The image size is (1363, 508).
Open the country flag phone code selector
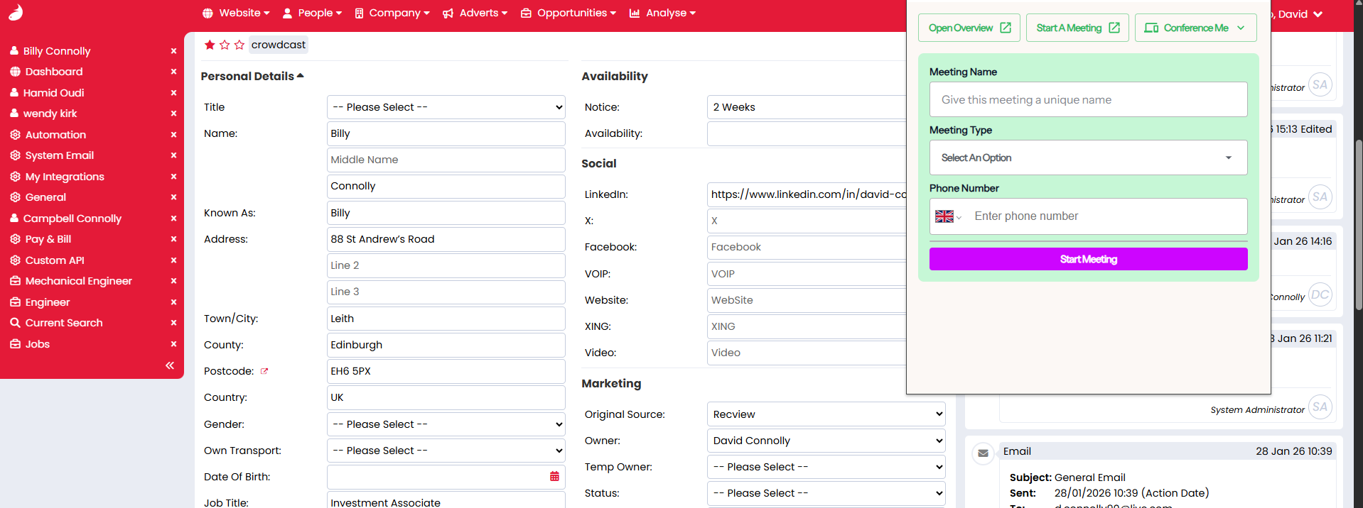point(948,216)
